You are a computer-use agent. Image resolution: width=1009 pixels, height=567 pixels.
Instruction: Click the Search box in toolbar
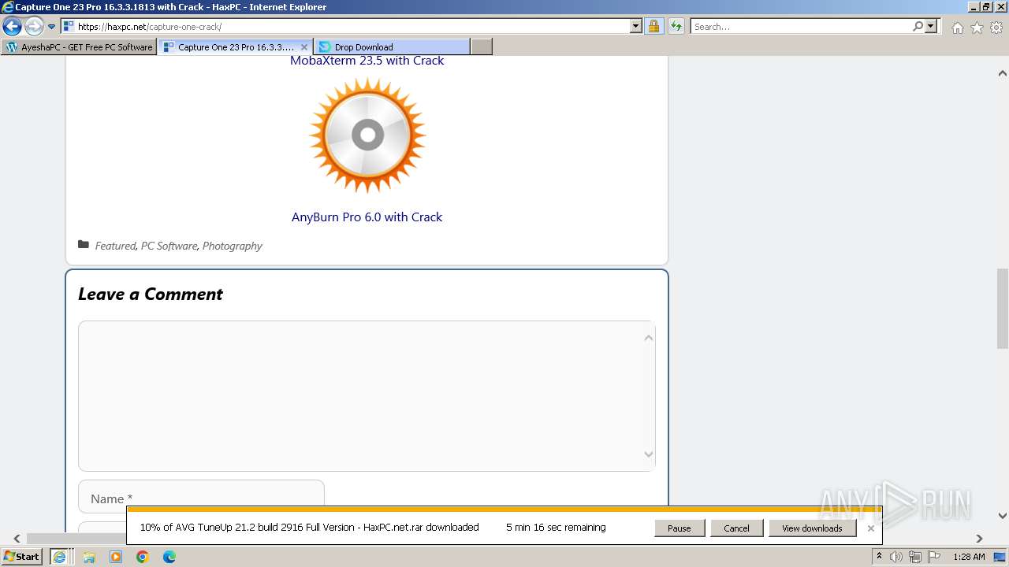click(x=801, y=27)
